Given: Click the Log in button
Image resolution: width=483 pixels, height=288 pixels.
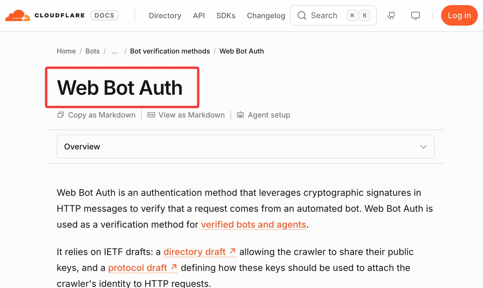Looking at the screenshot, I should coord(459,15).
